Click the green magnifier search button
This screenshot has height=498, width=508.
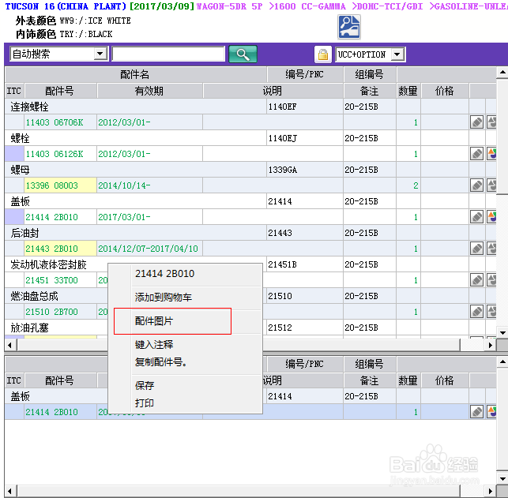(x=243, y=54)
